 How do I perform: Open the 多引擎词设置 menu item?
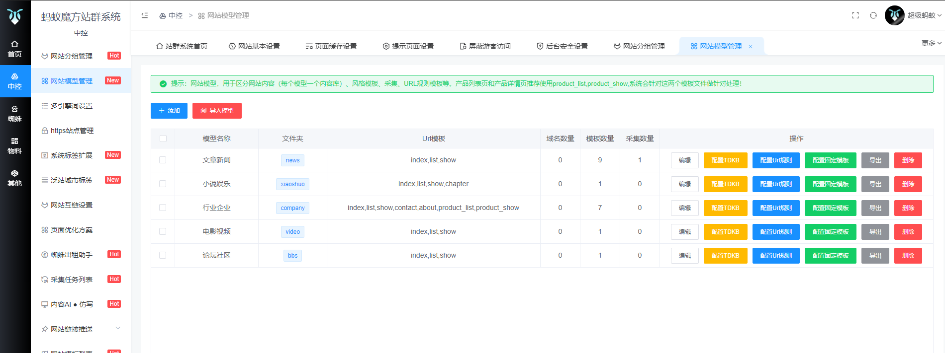72,106
